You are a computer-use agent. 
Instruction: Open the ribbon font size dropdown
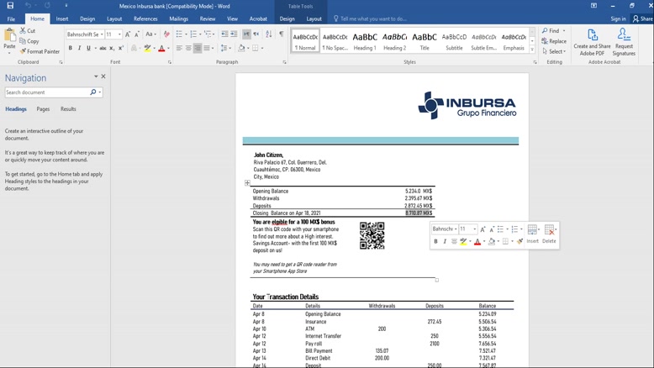119,34
